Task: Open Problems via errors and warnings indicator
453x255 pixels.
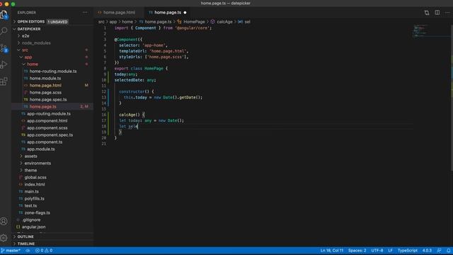Action: [x=44, y=250]
